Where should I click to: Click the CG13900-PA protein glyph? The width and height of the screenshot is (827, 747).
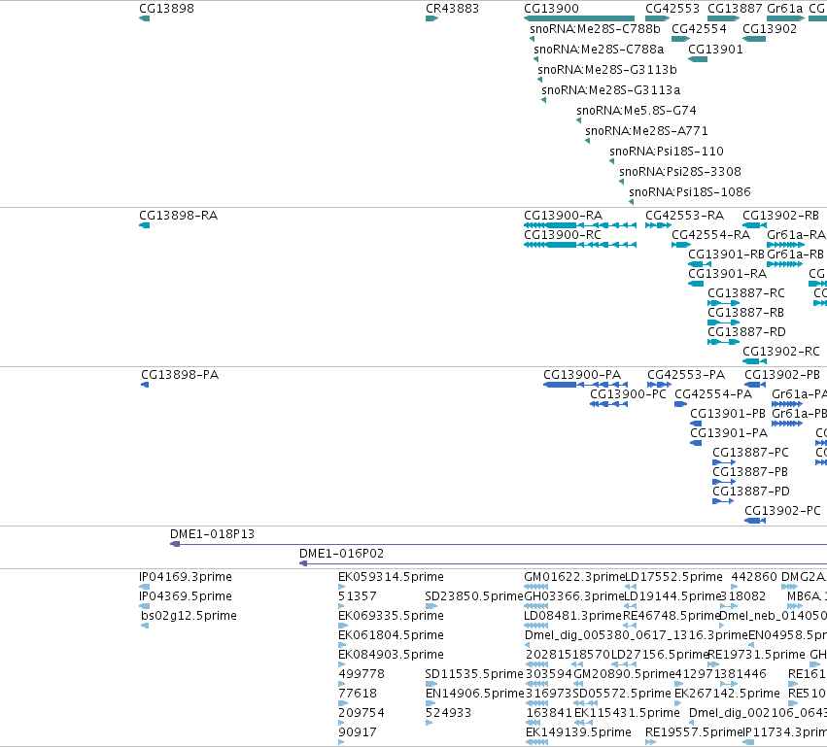pos(585,385)
